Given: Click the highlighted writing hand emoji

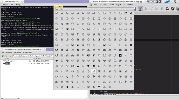Looking at the screenshot, I should [x=94, y=71].
